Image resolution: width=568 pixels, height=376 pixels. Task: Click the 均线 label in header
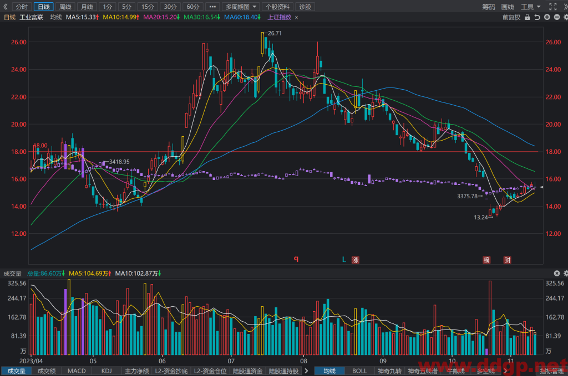pyautogui.click(x=56, y=17)
